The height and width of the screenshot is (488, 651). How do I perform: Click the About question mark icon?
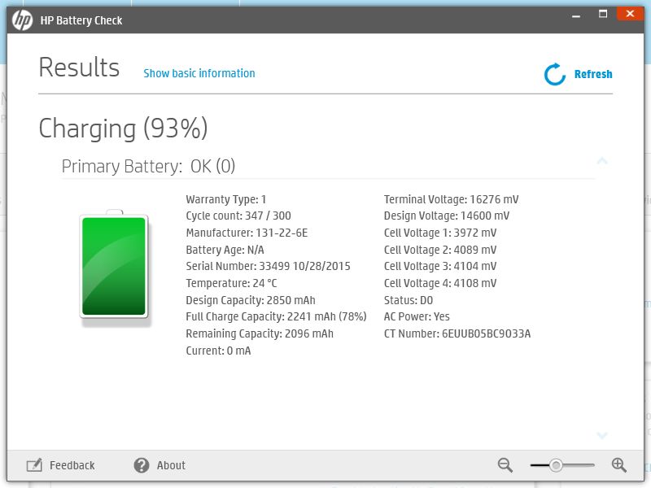[142, 465]
